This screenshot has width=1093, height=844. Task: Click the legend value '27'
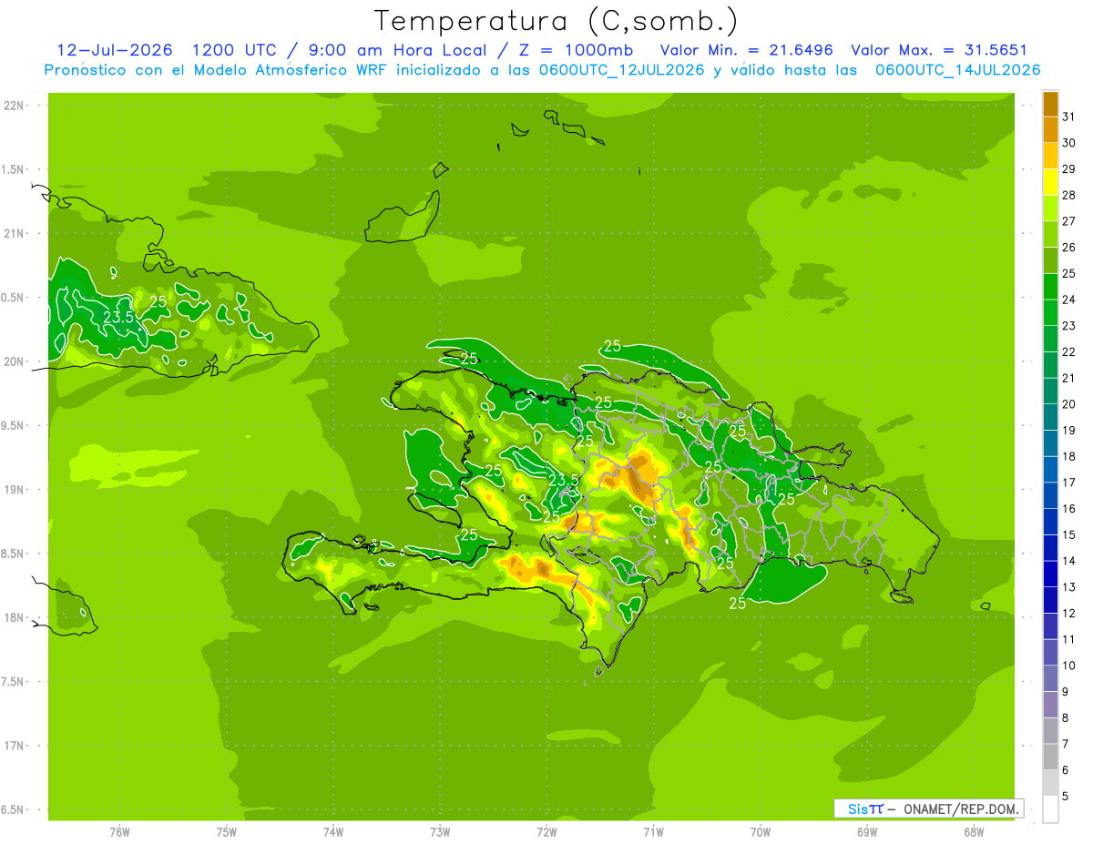1069,221
